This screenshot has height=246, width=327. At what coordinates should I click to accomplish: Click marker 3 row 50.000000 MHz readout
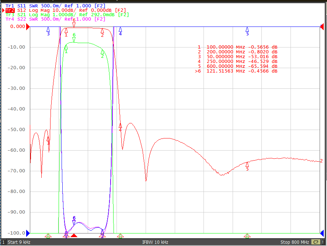point(237,57)
